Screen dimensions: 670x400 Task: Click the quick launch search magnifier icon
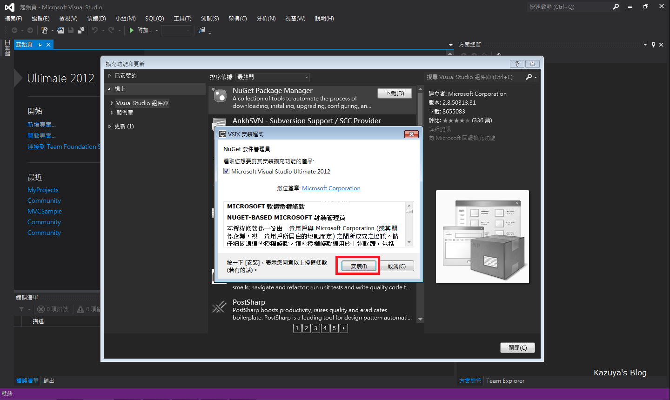click(x=616, y=7)
